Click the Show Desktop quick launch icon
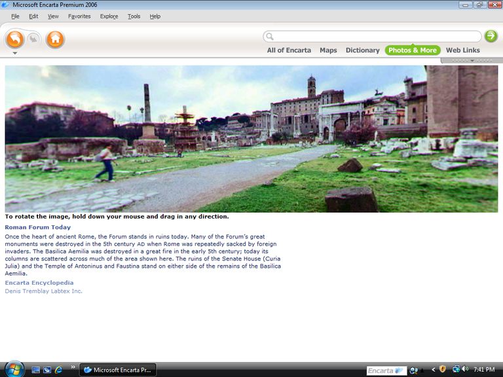Viewport: 503px width, 377px height. [36, 370]
